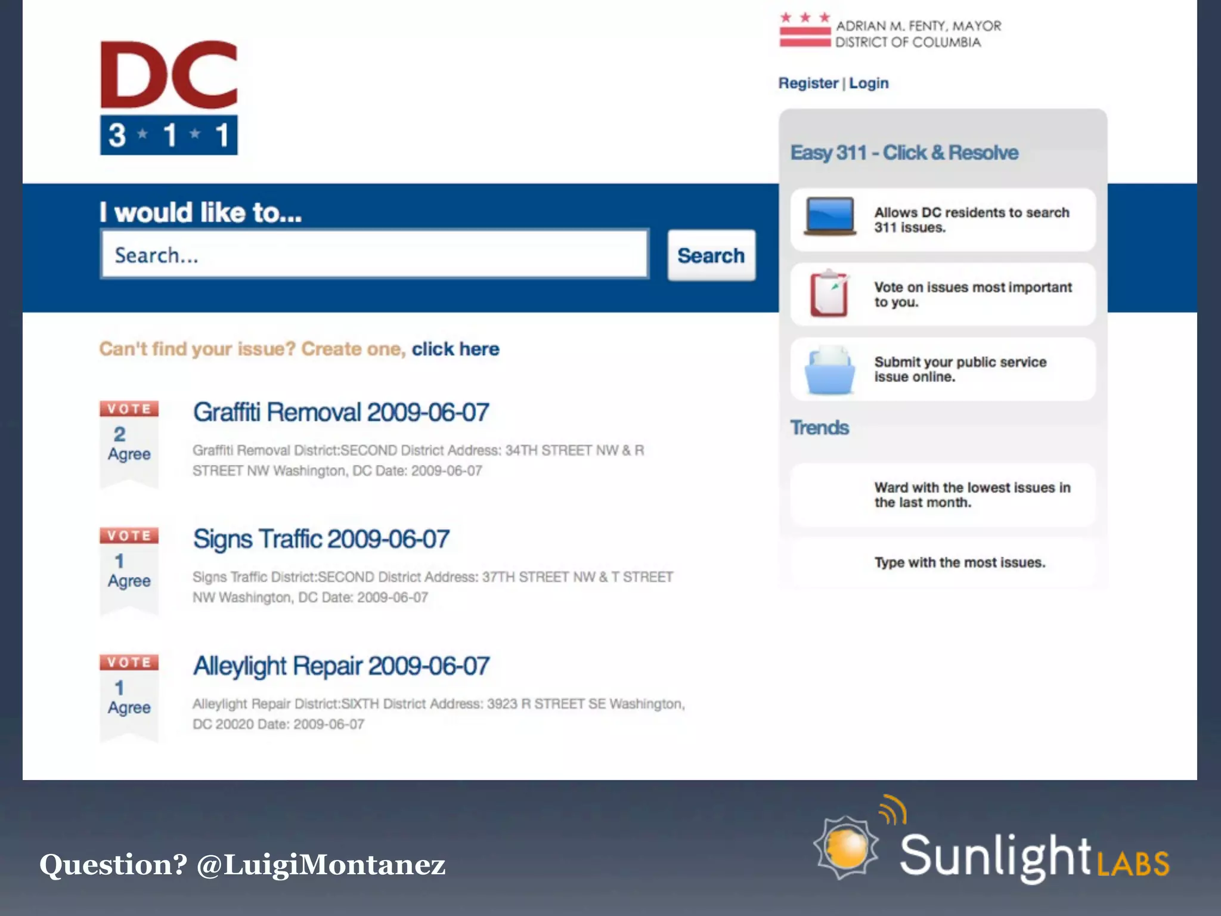The width and height of the screenshot is (1221, 916).
Task: Click the blue folder submit icon
Action: (x=829, y=370)
